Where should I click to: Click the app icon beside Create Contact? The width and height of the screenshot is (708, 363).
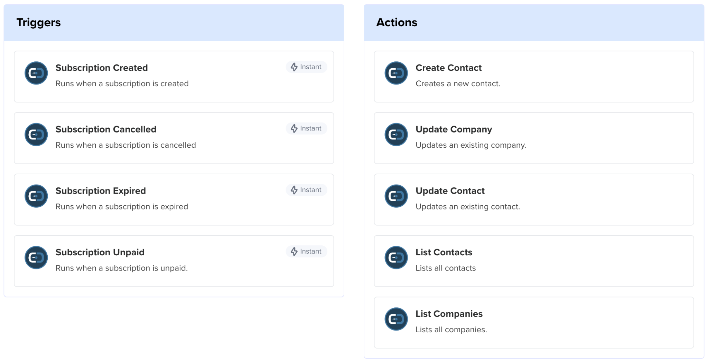396,73
